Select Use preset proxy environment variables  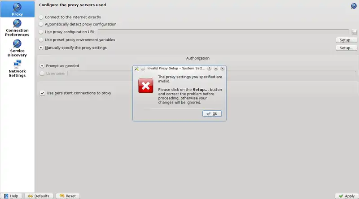pos(77,40)
